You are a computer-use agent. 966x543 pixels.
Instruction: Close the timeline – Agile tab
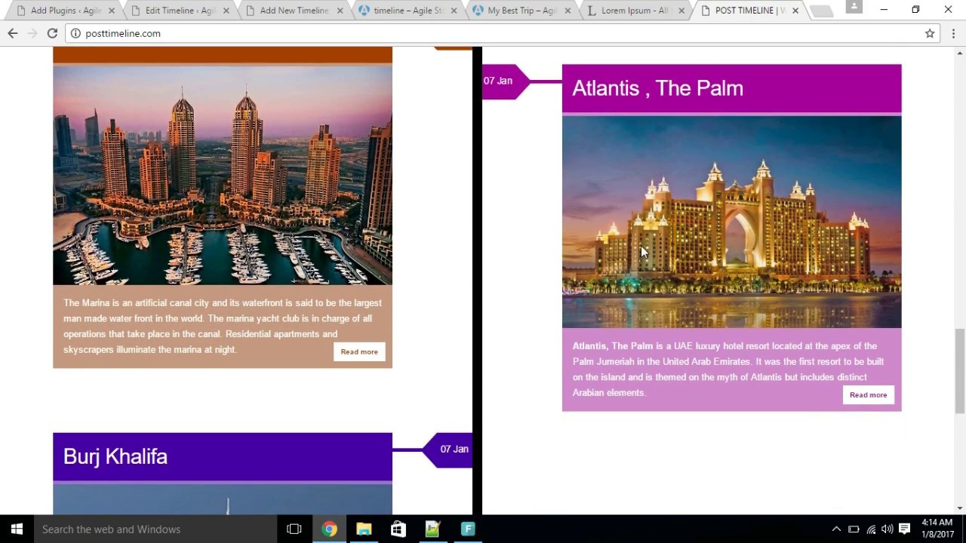(x=454, y=11)
